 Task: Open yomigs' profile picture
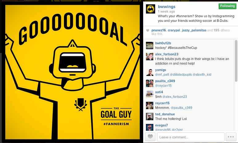(x=150, y=72)
